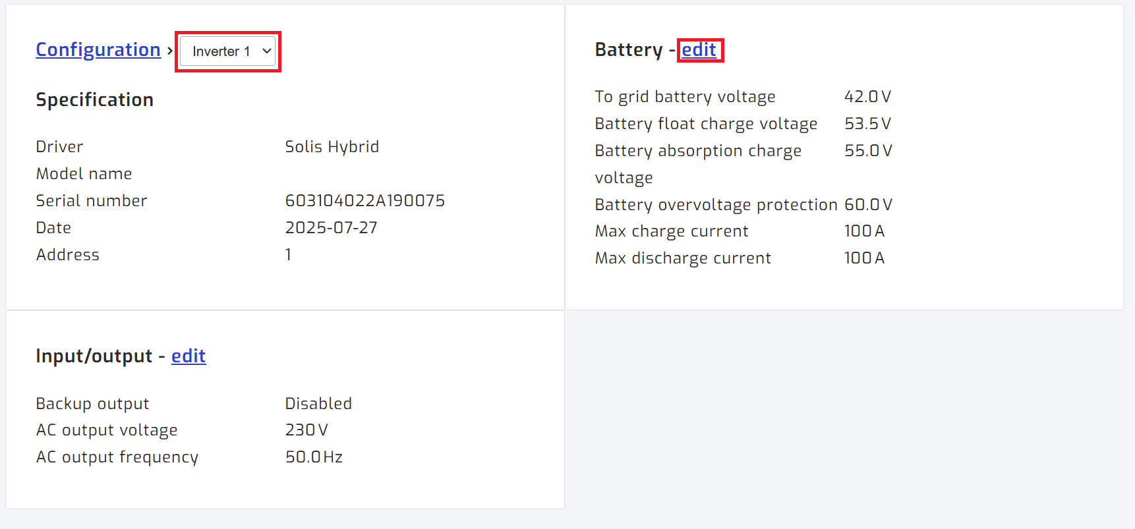Viewport: 1135px width, 529px height.
Task: Click the AC output voltage 230V value
Action: 306,430
